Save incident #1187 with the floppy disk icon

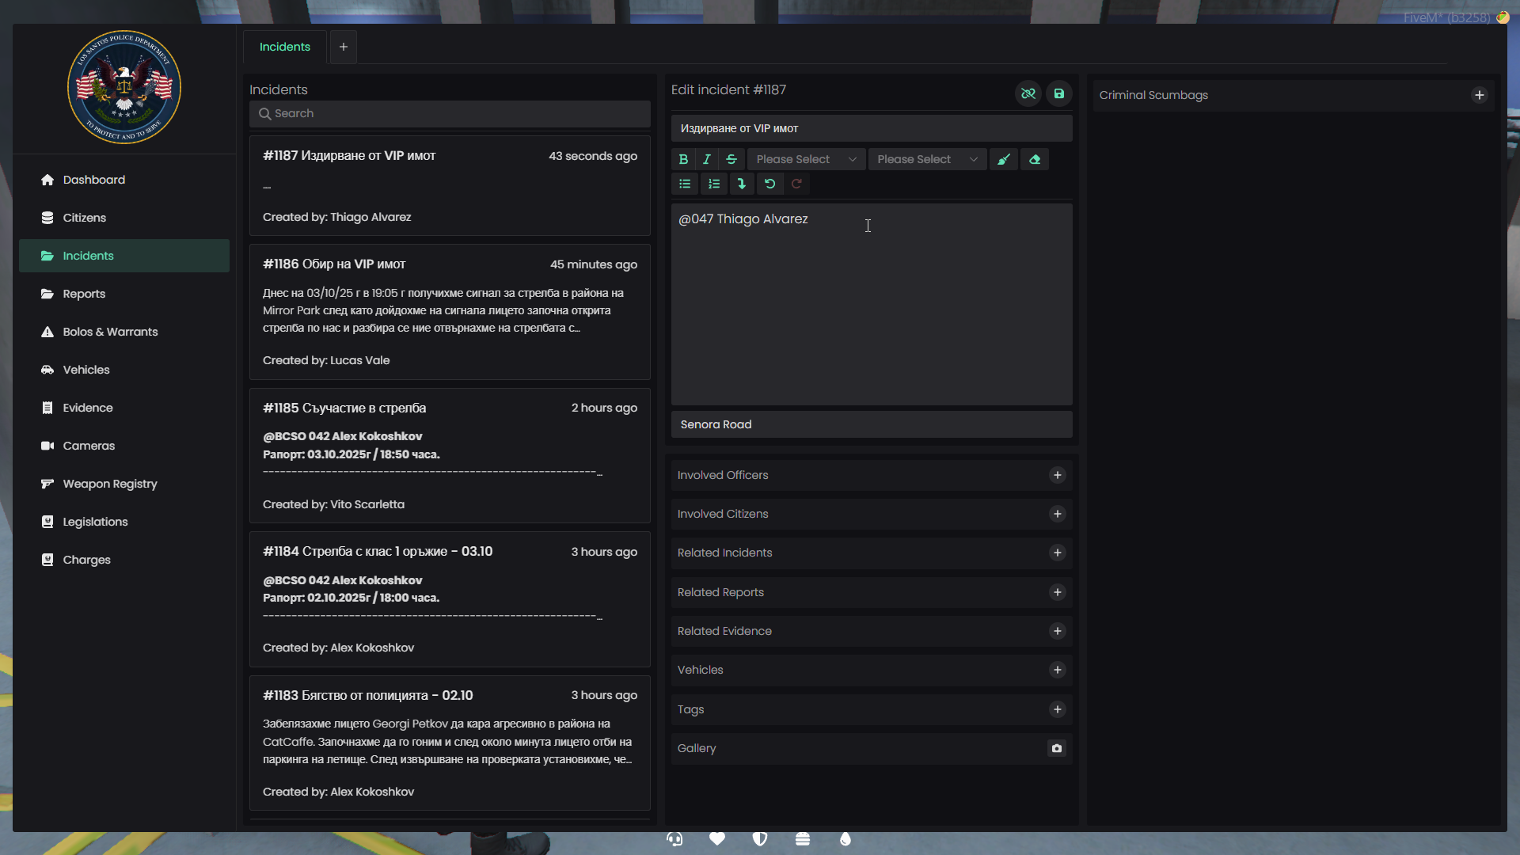point(1058,93)
